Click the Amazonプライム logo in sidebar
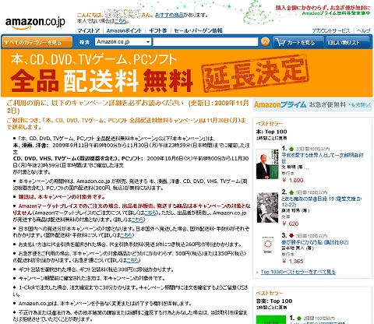The height and width of the screenshot is (324, 374). tap(280, 104)
